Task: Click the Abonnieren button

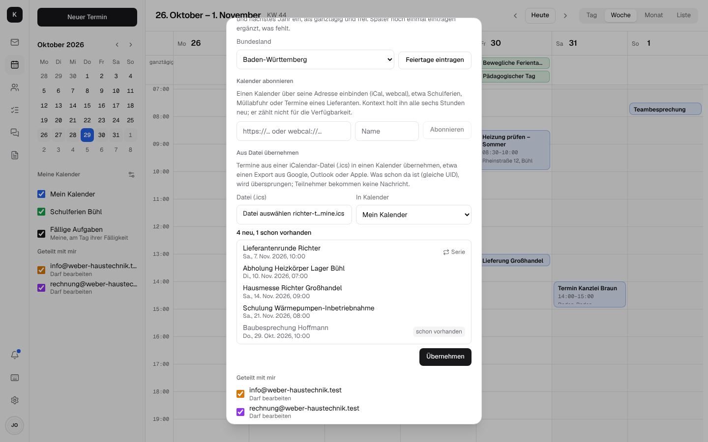Action: [x=447, y=130]
